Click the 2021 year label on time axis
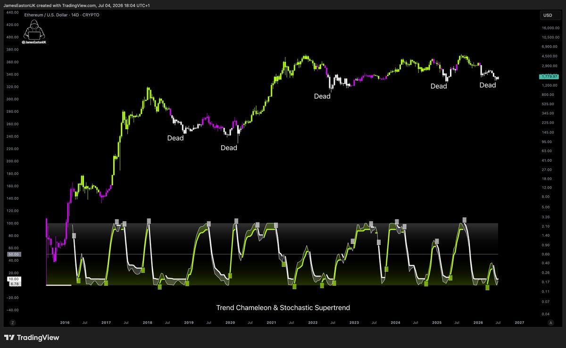566x348 pixels. (271, 323)
